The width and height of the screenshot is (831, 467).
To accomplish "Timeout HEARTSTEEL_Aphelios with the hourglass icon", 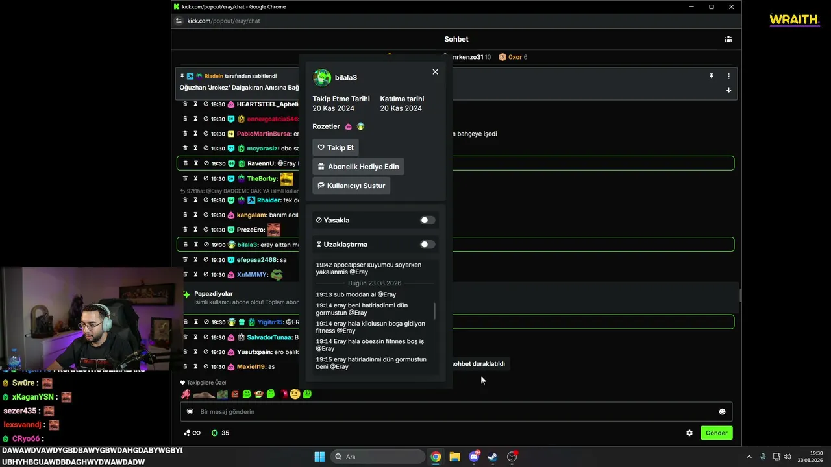I will [195, 104].
